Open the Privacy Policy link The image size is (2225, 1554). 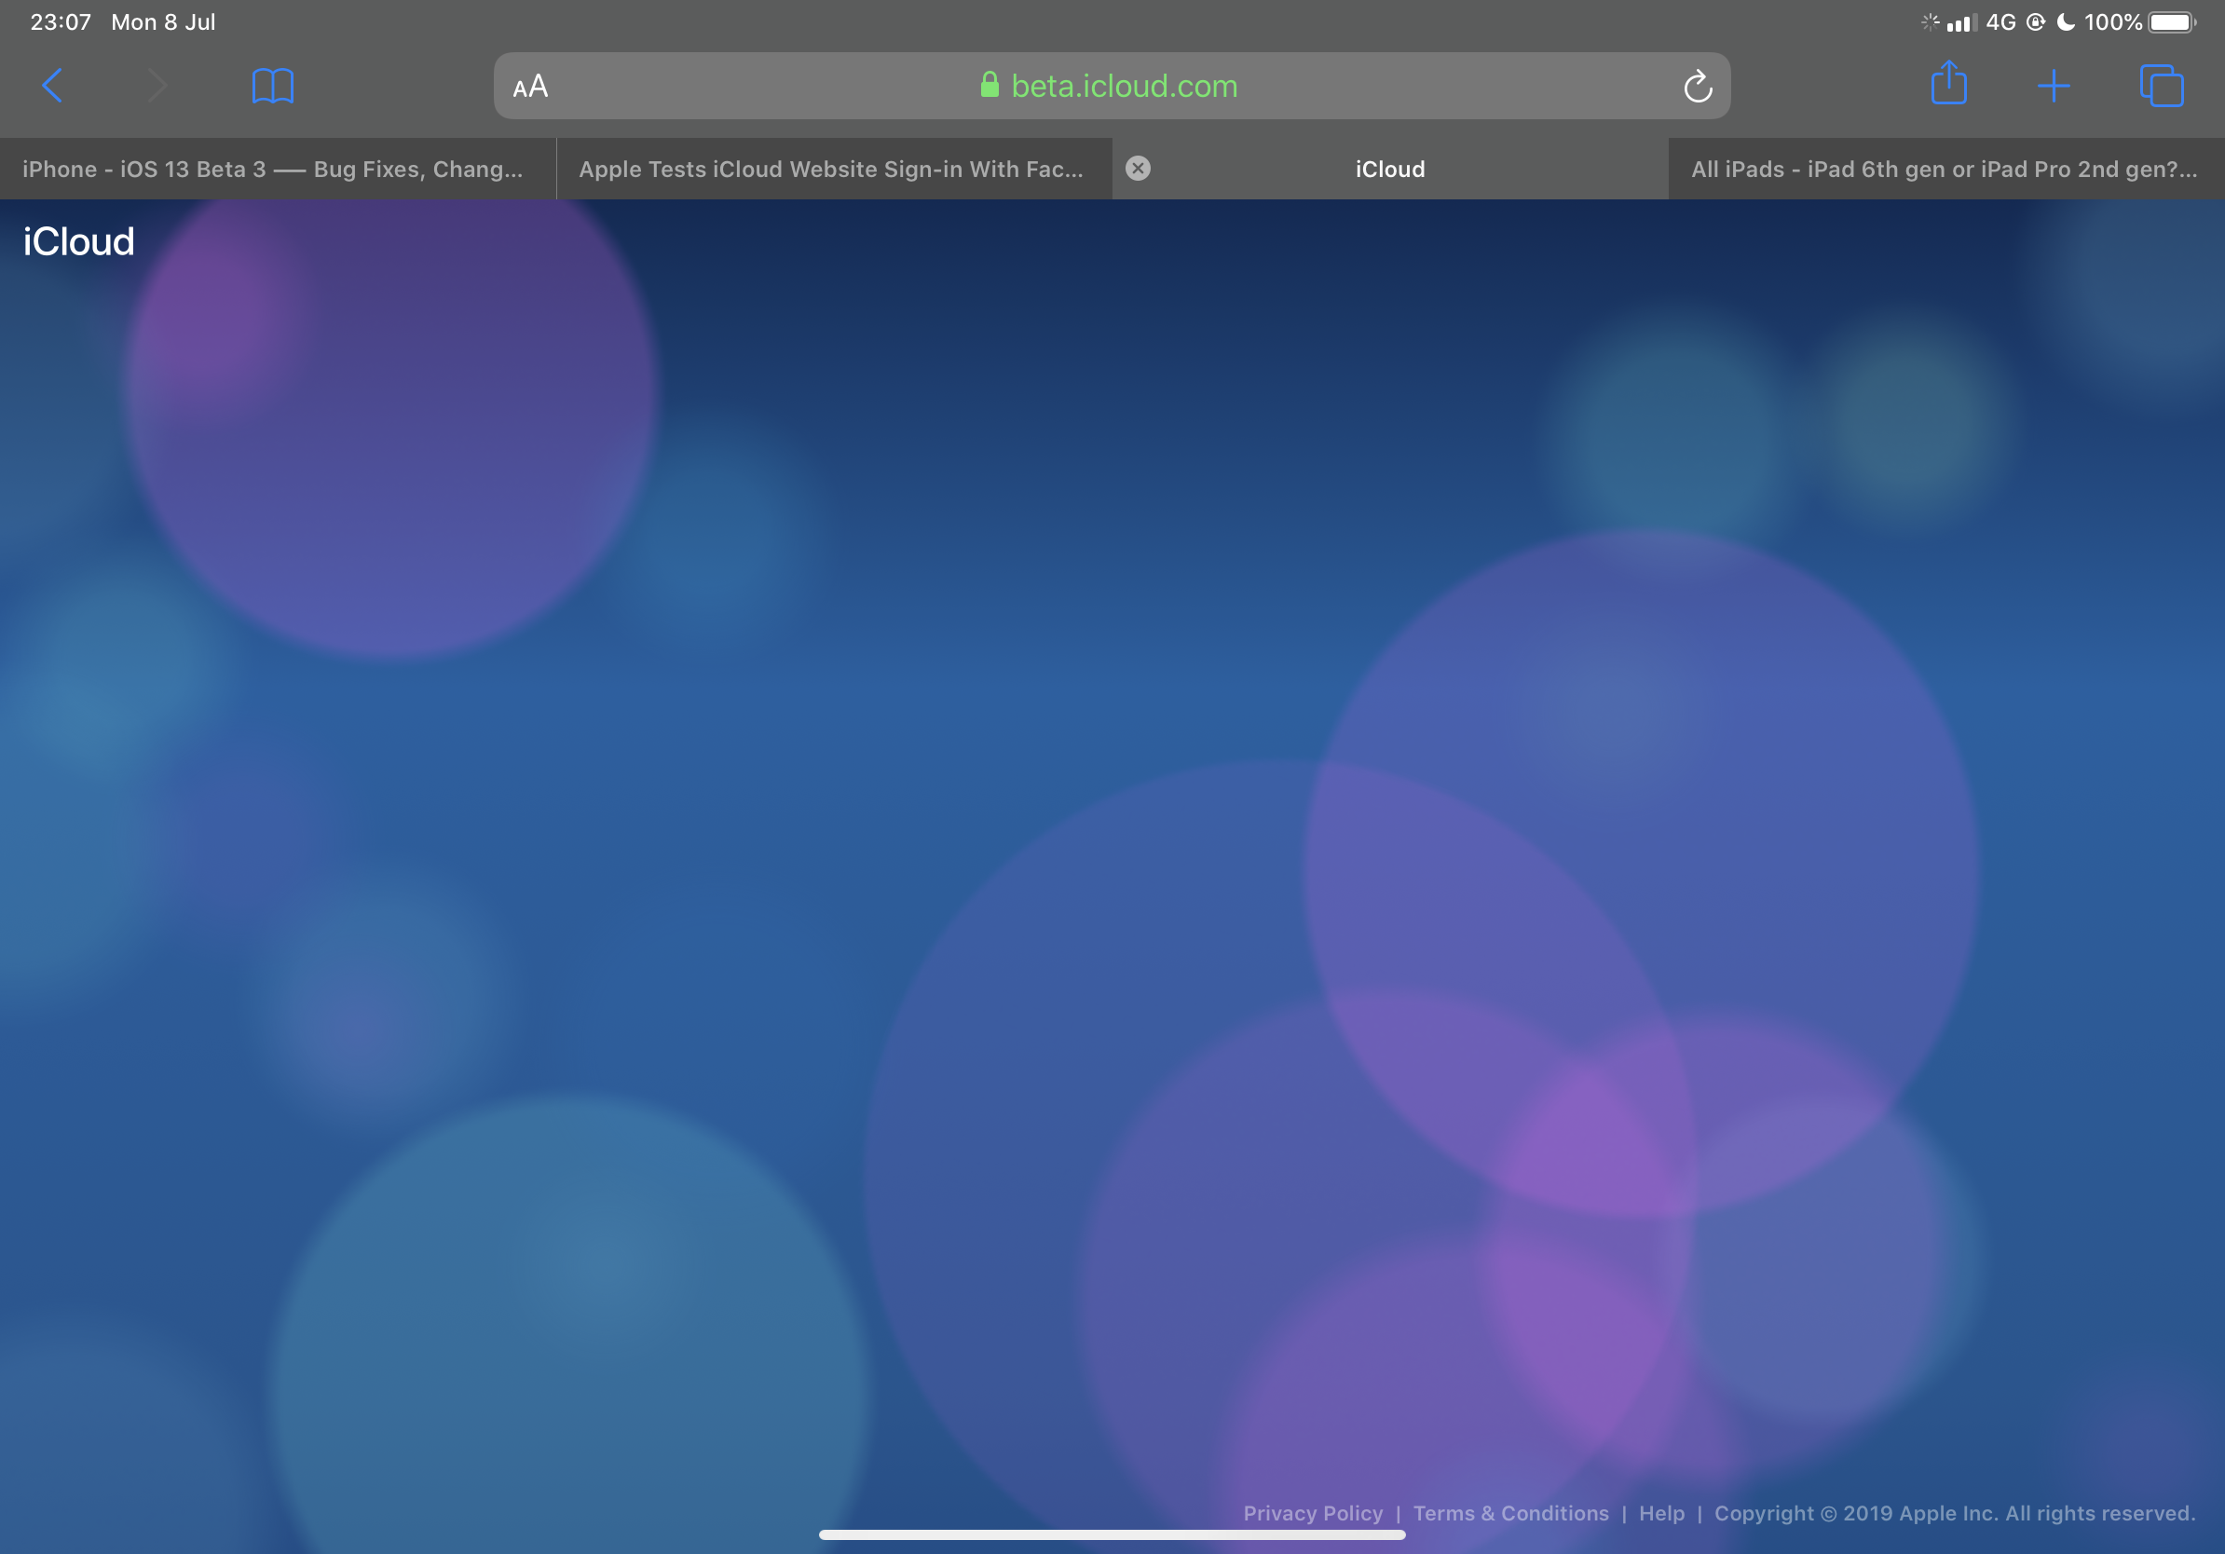tap(1312, 1512)
